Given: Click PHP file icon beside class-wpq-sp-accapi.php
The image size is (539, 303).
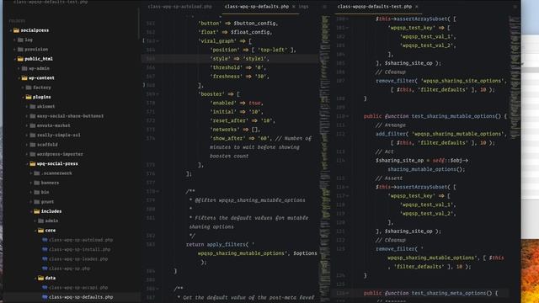Looking at the screenshot, I should click(x=45, y=288).
